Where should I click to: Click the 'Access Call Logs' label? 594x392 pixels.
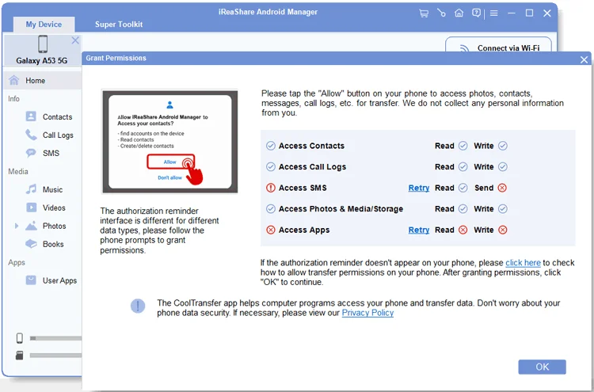312,167
